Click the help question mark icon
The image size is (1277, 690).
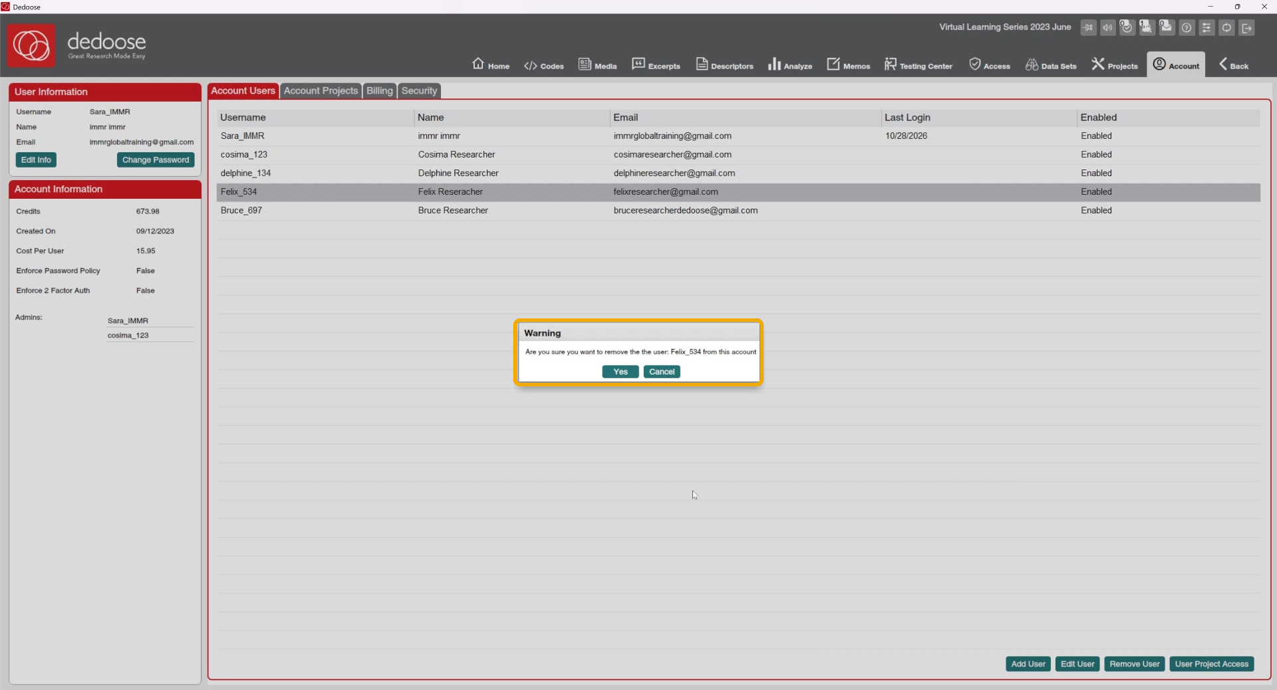tap(1187, 28)
